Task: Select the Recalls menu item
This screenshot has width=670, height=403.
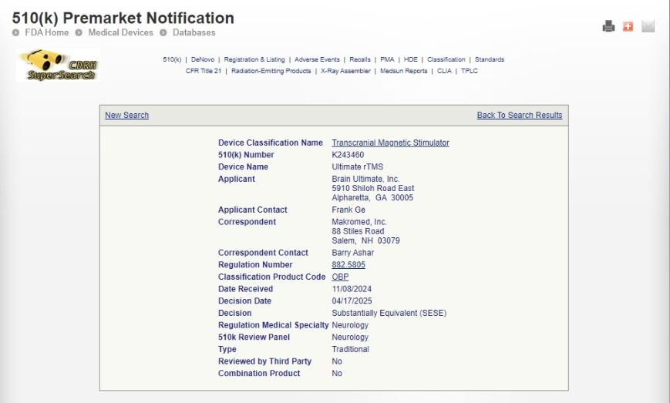Action: [359, 59]
